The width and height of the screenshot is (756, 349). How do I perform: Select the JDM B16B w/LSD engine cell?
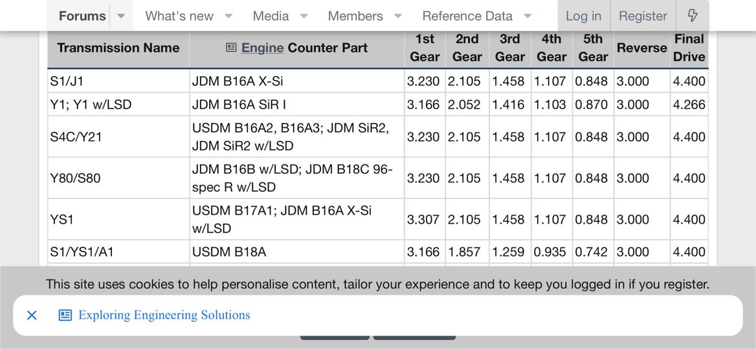point(297,178)
